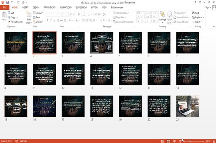Open the FILE tab
The width and height of the screenshot is (216, 143).
[5, 8]
